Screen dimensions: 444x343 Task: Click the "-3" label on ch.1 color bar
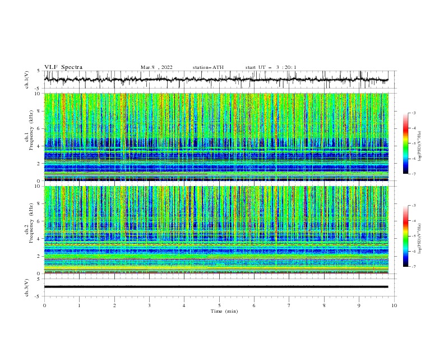[413, 113]
